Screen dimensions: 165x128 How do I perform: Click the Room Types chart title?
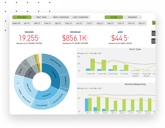(135, 49)
